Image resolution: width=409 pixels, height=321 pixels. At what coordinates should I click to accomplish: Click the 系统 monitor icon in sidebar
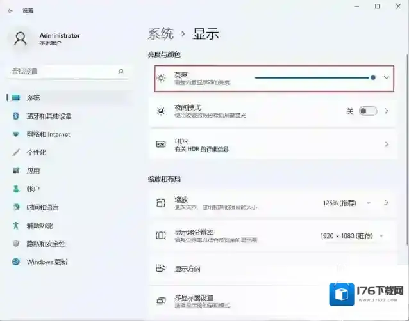(16, 98)
